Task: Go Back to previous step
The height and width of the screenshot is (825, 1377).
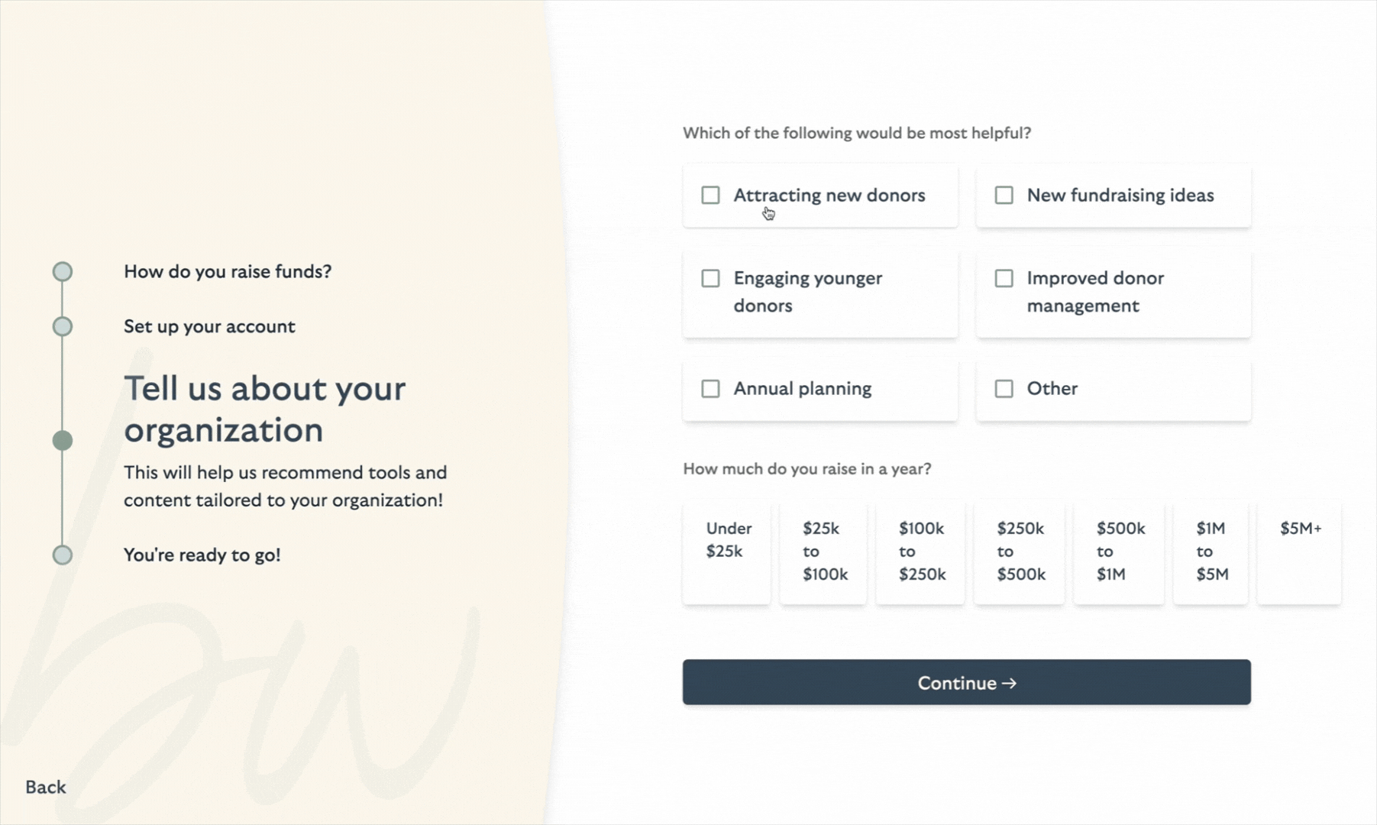Action: point(46,787)
